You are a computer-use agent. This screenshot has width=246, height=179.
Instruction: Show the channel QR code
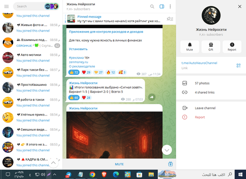239,66
